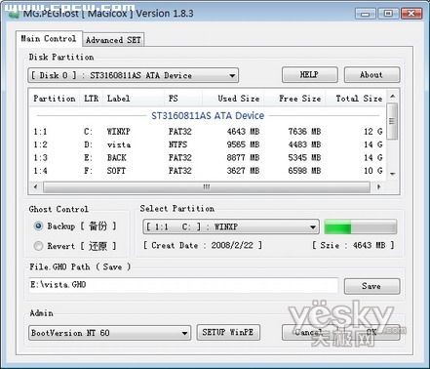Click the horizontal scroll left arrow
The height and width of the screenshot is (369, 430).
click(35, 186)
